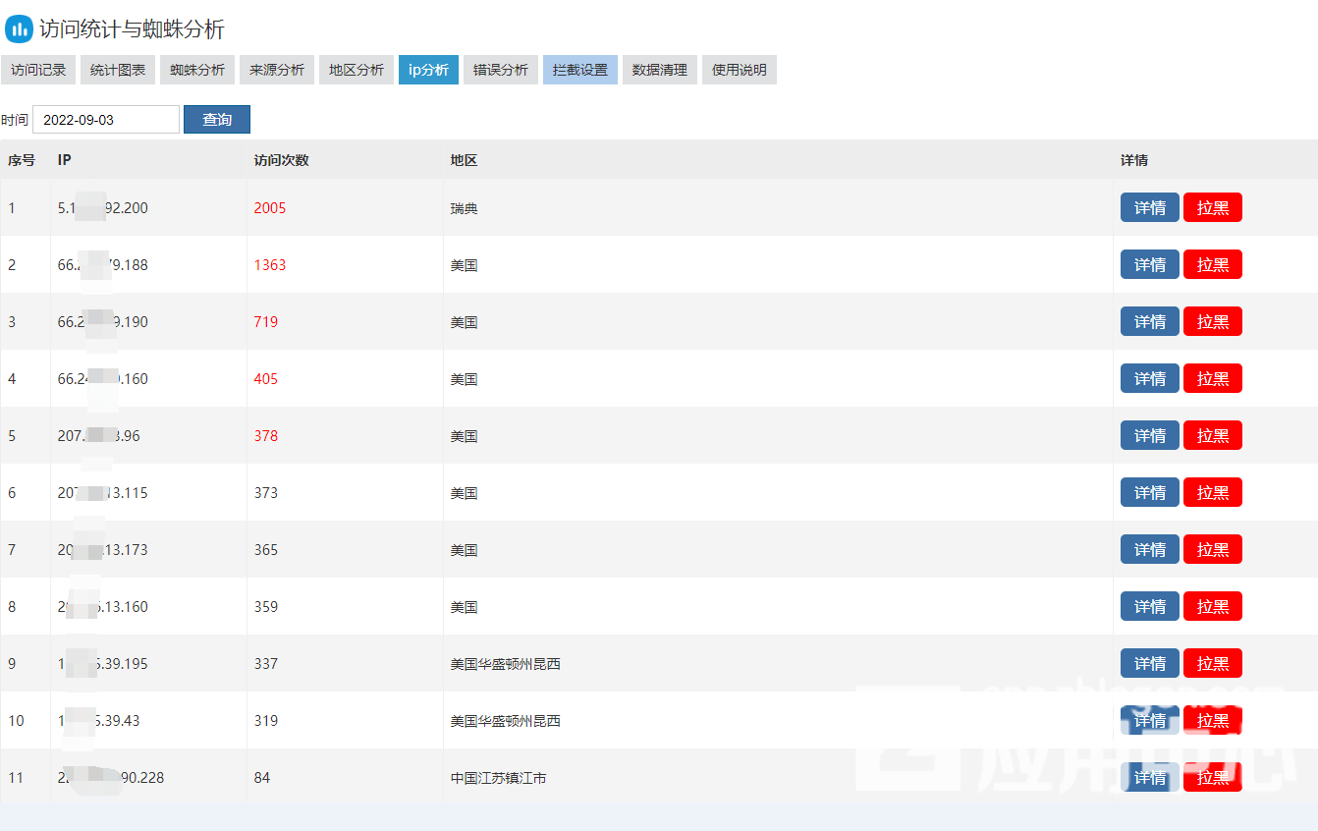View 详情 for the 365 visits row
Viewport: 1318px width, 831px height.
[1150, 549]
